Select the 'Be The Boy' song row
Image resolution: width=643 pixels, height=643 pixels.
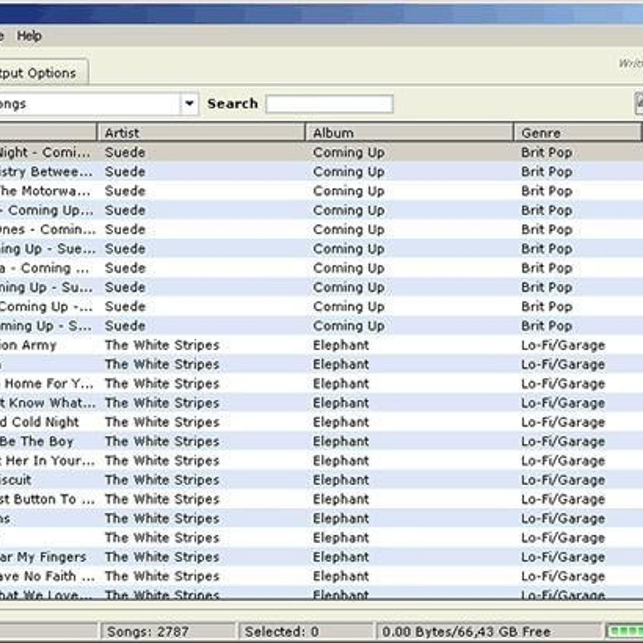pyautogui.click(x=321, y=442)
